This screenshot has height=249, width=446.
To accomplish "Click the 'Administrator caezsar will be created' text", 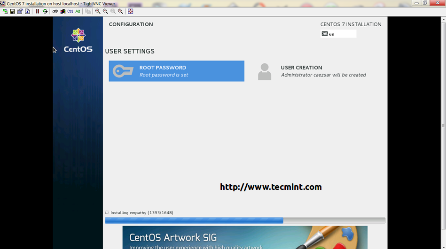I will click(323, 75).
